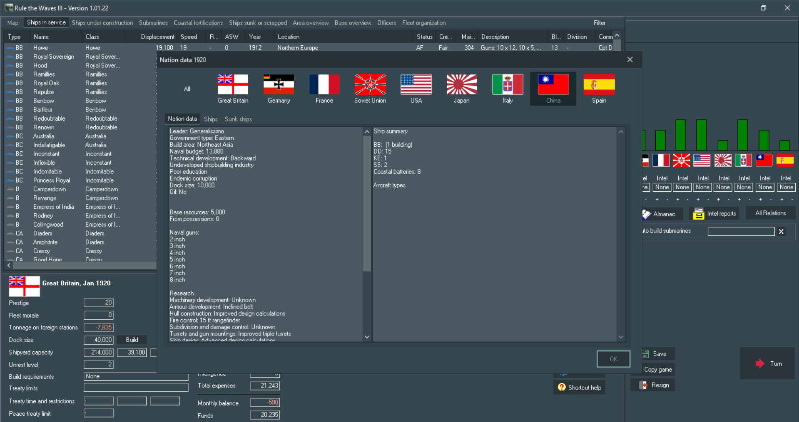The image size is (799, 422).
Task: Clear the auto build submarines field with the X
Action: click(781, 231)
